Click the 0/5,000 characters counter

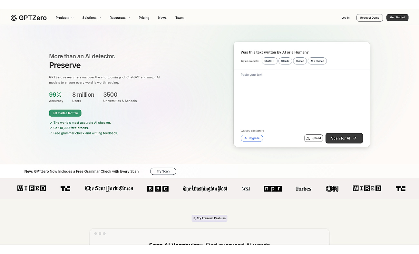(x=252, y=131)
